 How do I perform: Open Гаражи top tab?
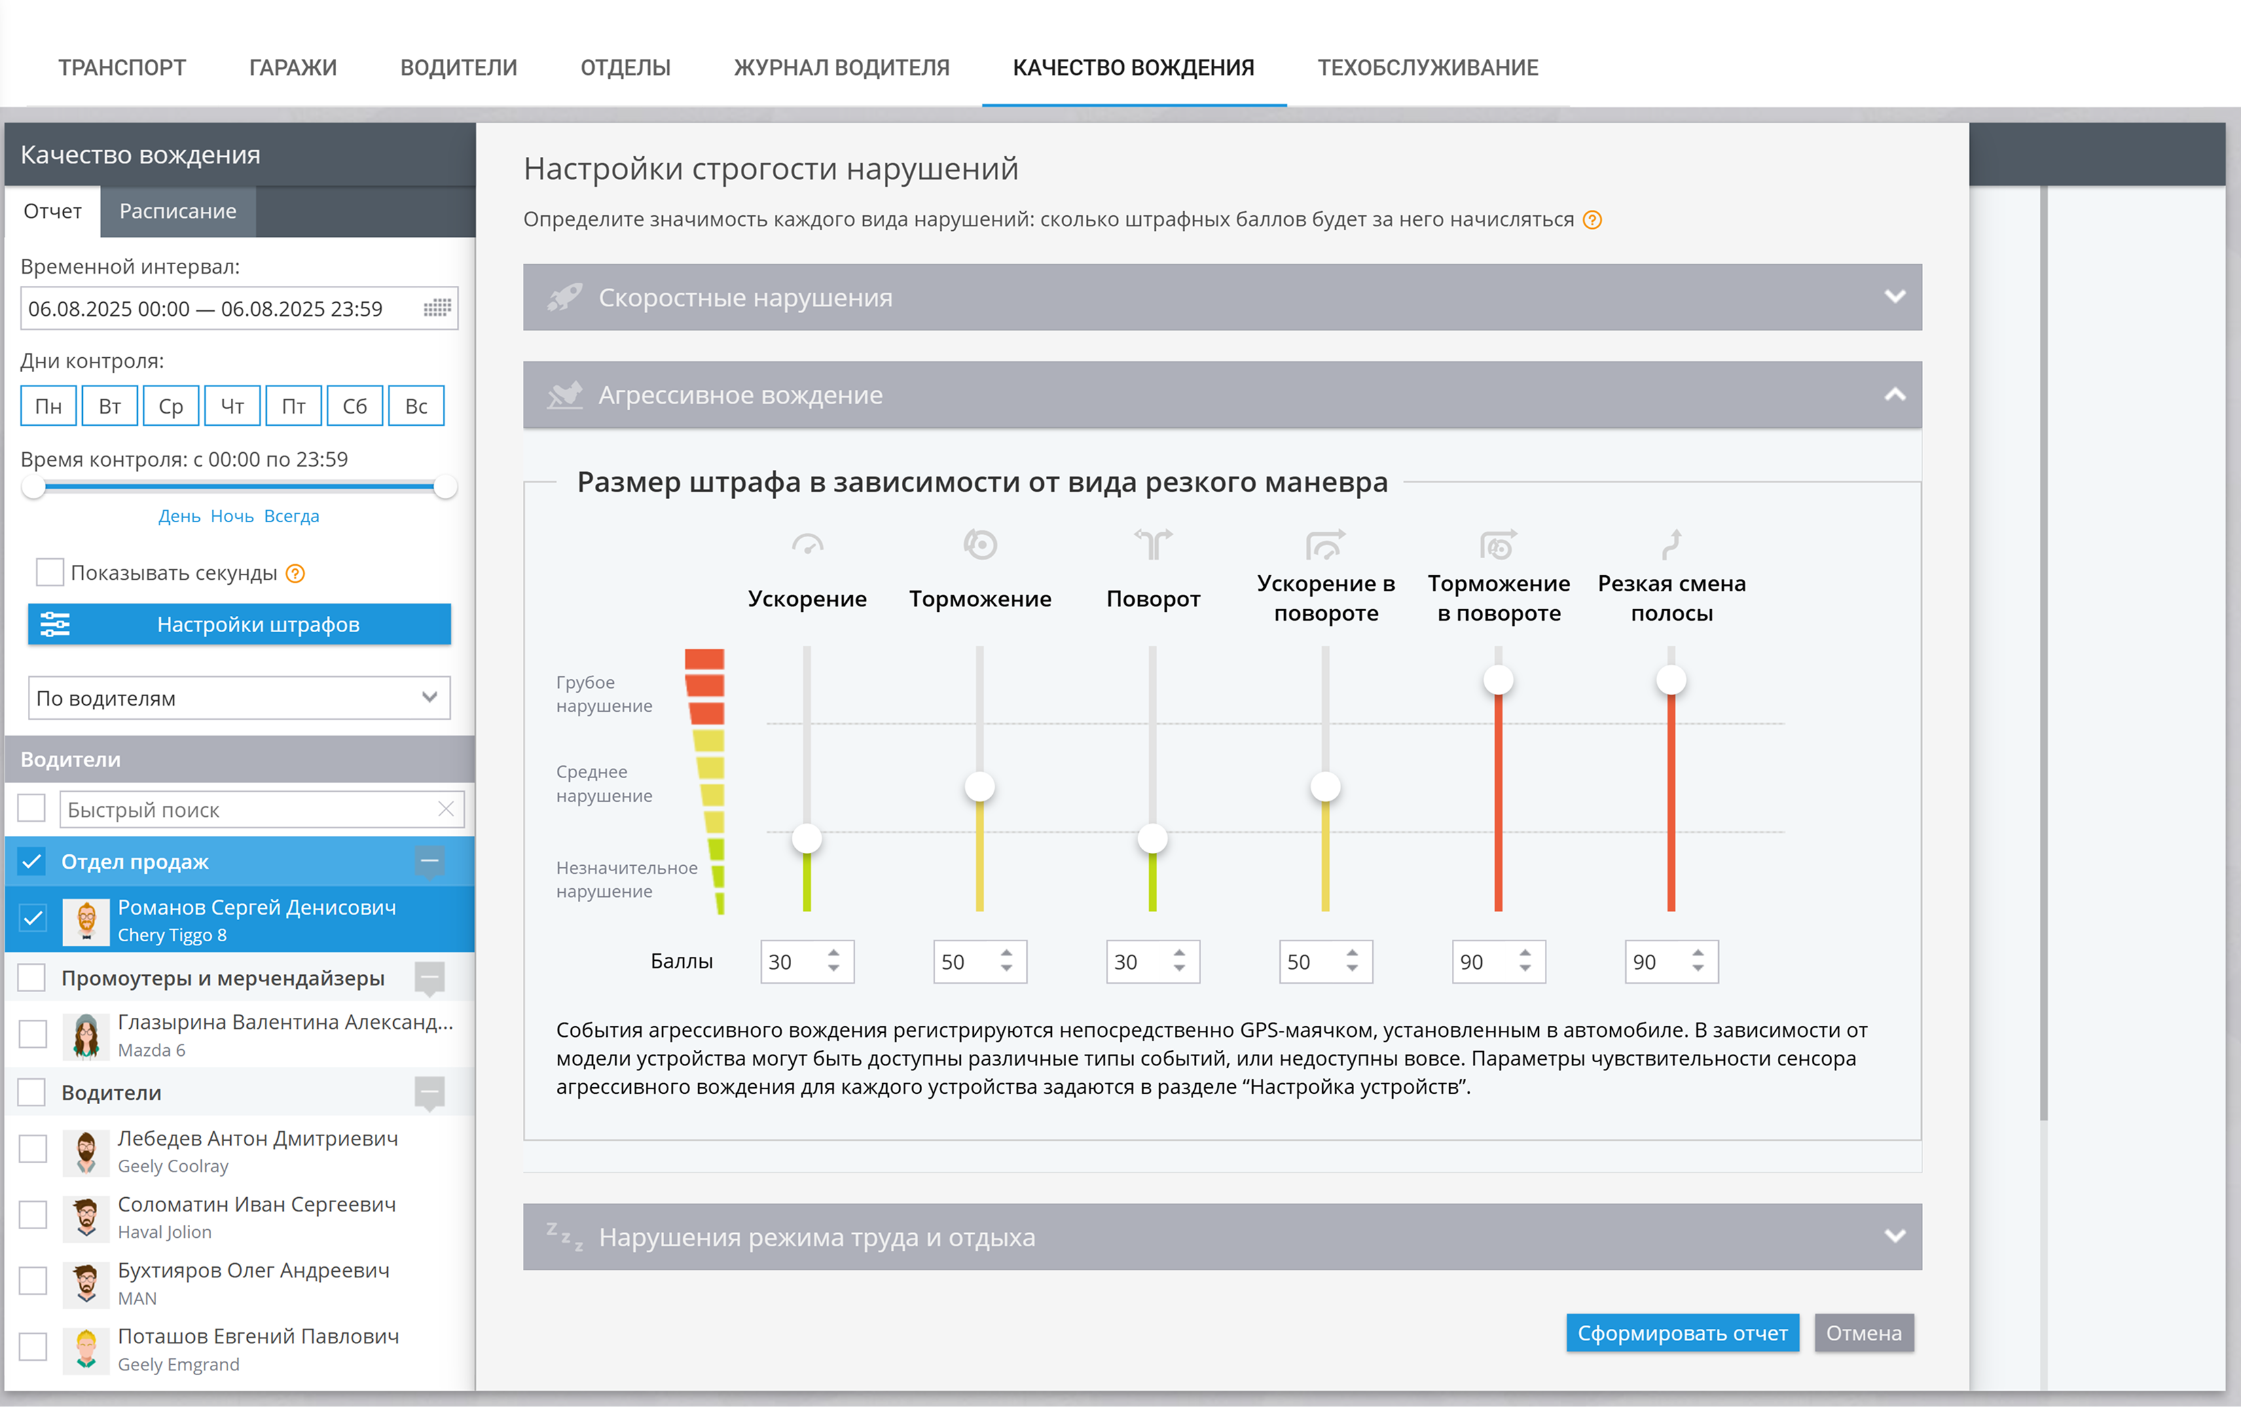pos(293,67)
